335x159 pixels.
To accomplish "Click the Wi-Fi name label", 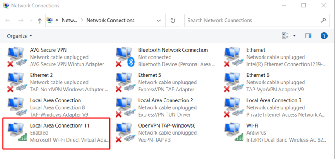I will tap(253, 126).
